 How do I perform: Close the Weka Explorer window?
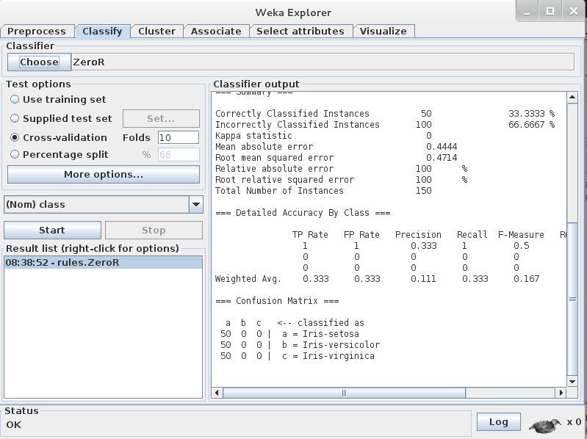tap(574, 11)
